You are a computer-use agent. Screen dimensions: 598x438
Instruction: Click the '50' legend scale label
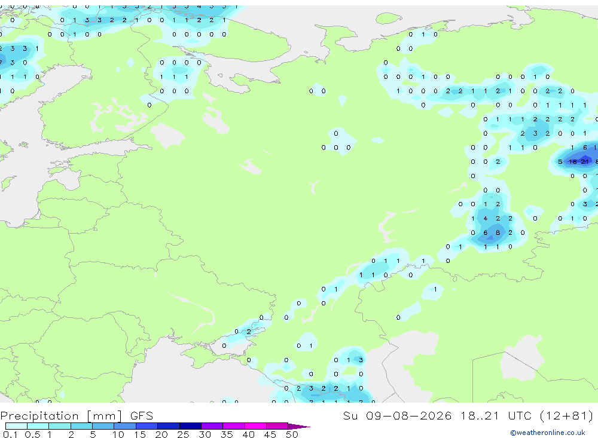(x=292, y=434)
